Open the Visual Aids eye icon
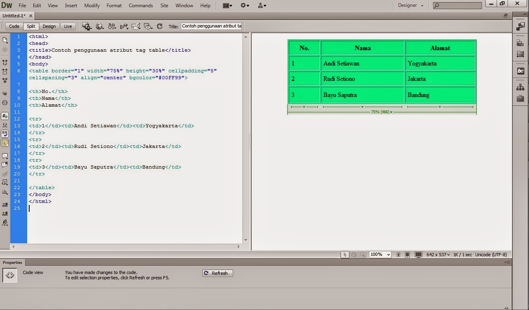 click(148, 26)
